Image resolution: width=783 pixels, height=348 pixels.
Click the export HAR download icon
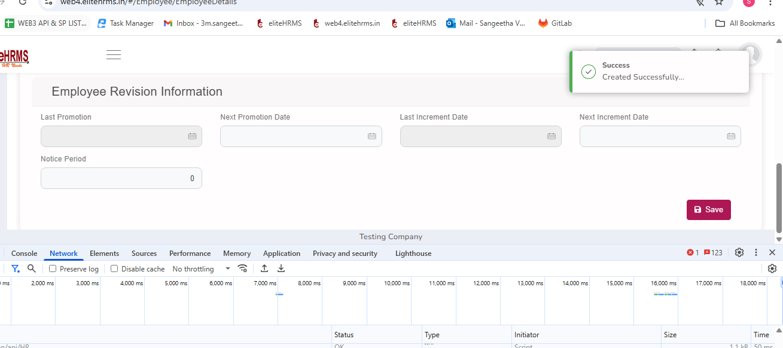(x=281, y=269)
